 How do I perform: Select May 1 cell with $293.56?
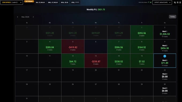click(x=142, y=32)
